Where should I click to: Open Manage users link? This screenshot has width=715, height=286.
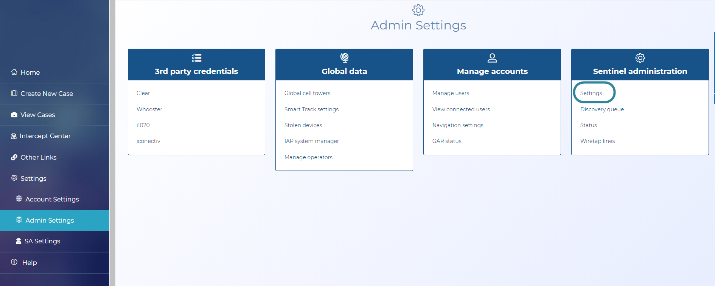click(451, 93)
